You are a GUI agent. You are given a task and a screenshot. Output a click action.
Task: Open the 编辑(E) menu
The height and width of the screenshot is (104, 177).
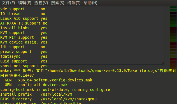[x=25, y=3]
